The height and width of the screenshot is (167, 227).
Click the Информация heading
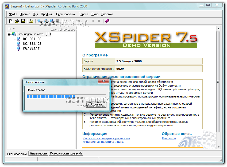95,134
